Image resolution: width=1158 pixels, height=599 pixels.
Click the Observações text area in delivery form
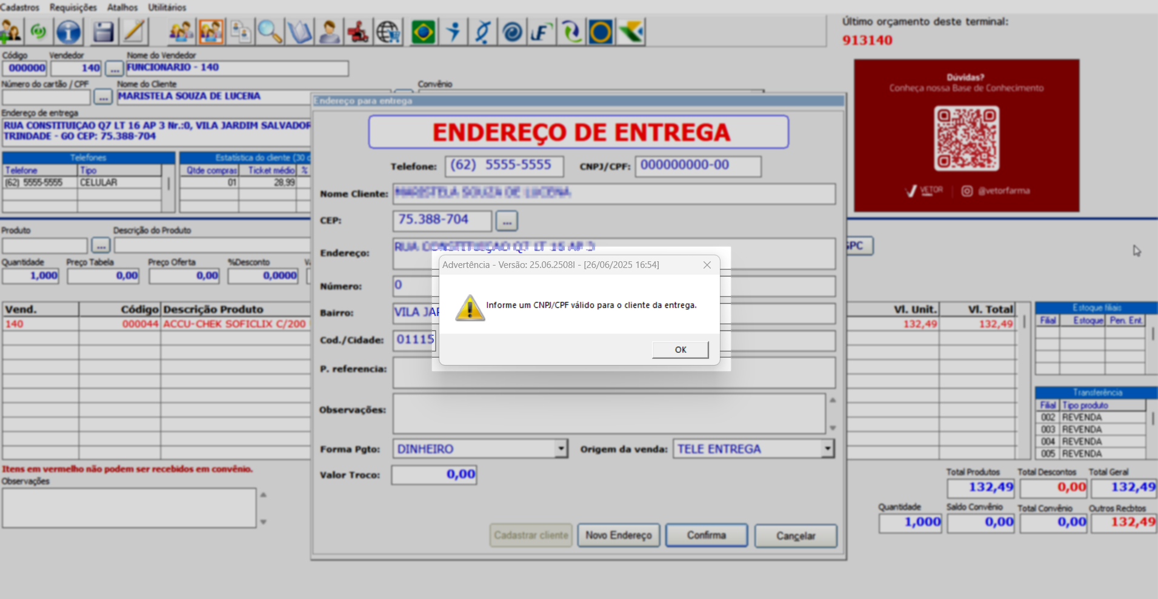pos(609,413)
